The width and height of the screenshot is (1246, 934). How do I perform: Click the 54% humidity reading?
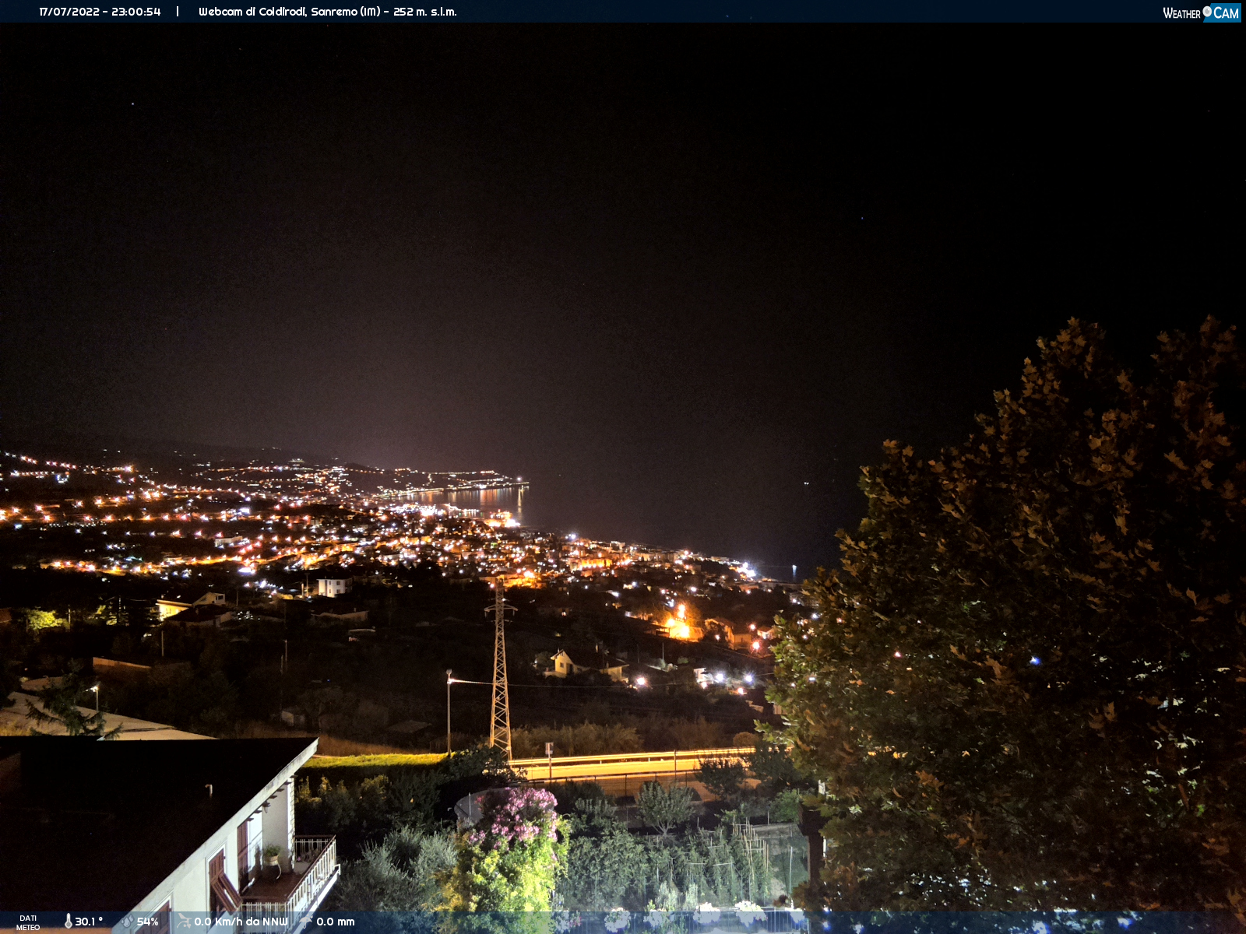pos(148,922)
